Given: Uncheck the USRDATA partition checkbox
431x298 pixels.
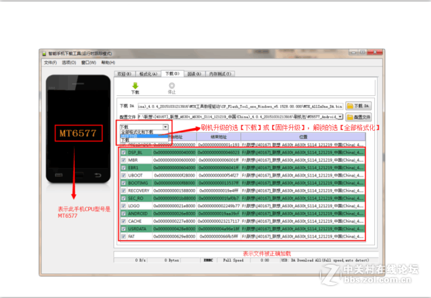Looking at the screenshot, I should pos(123,229).
